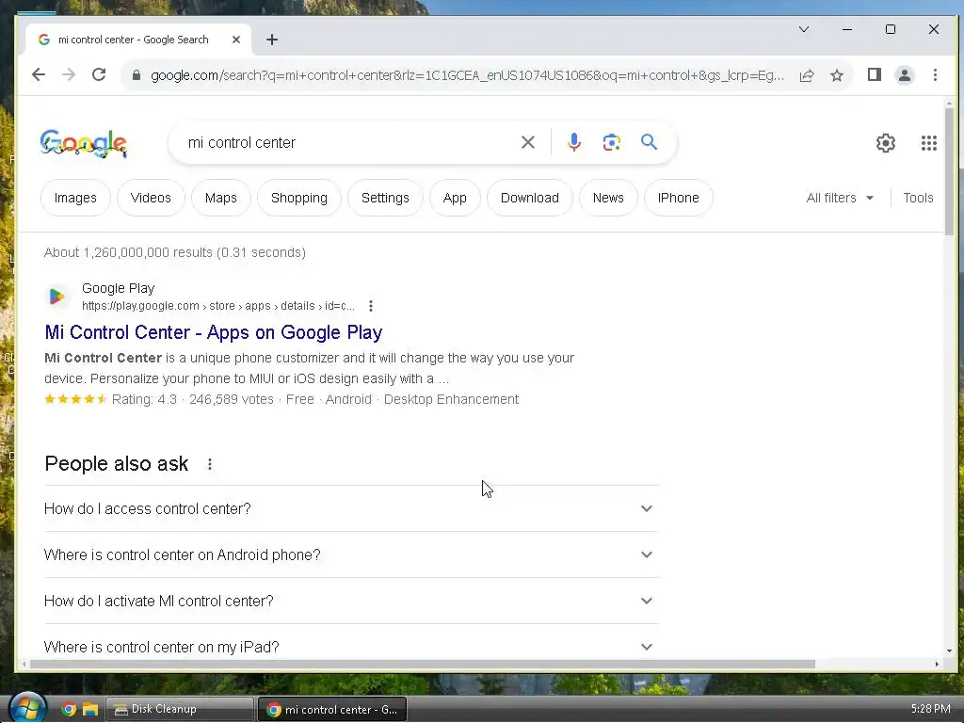
Task: Open Google quick settings gear
Action: [885, 143]
